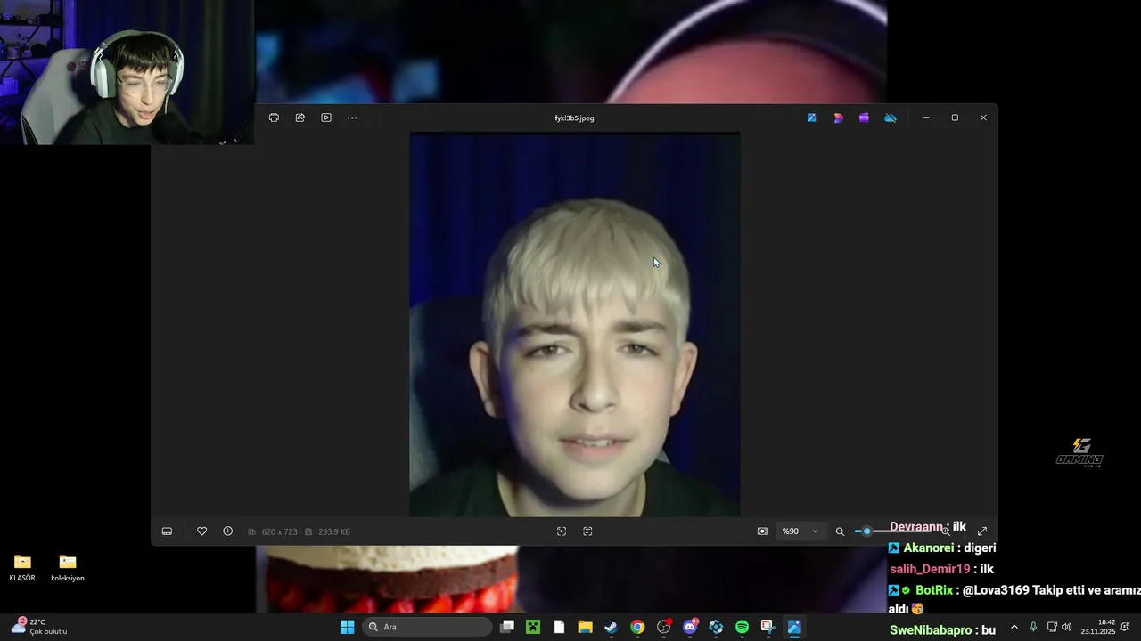Expand the hidden system tray icons chevron

click(x=1014, y=627)
